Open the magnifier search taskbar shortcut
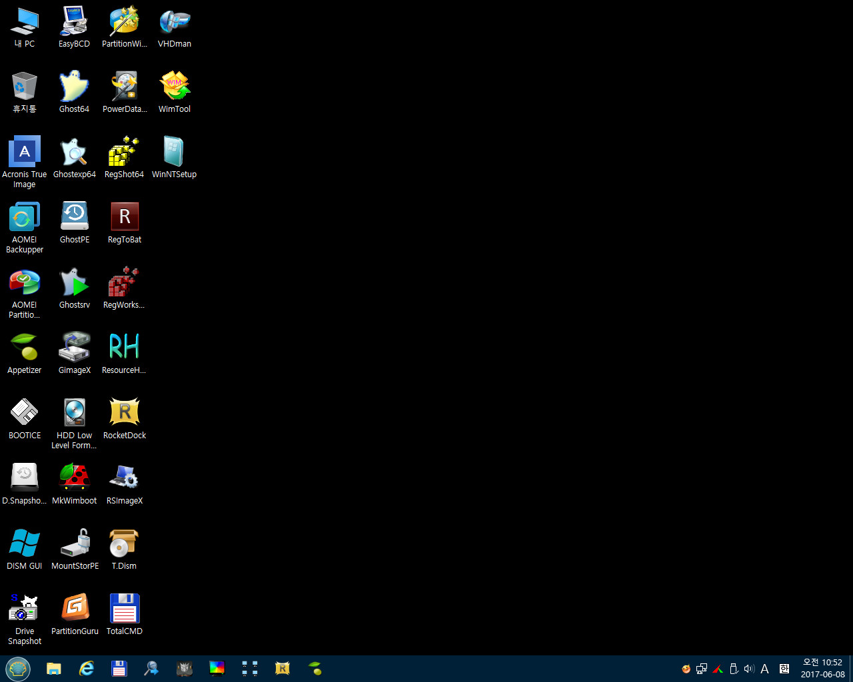This screenshot has width=853, height=682. 151,669
